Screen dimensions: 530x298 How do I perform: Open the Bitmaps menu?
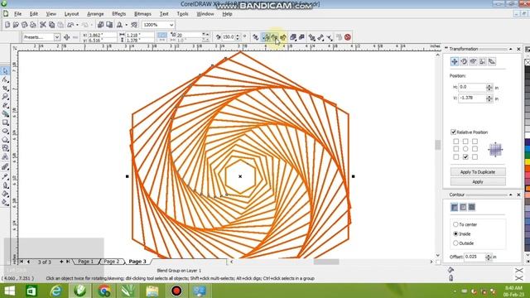coord(142,14)
